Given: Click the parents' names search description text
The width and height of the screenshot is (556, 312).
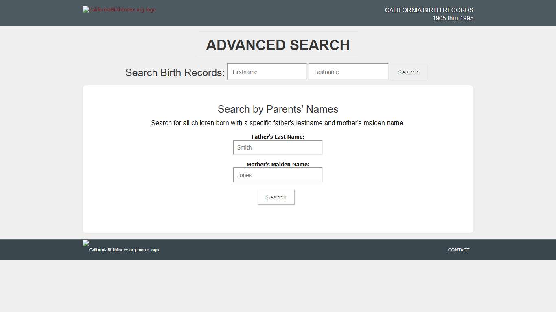Looking at the screenshot, I should [278, 123].
